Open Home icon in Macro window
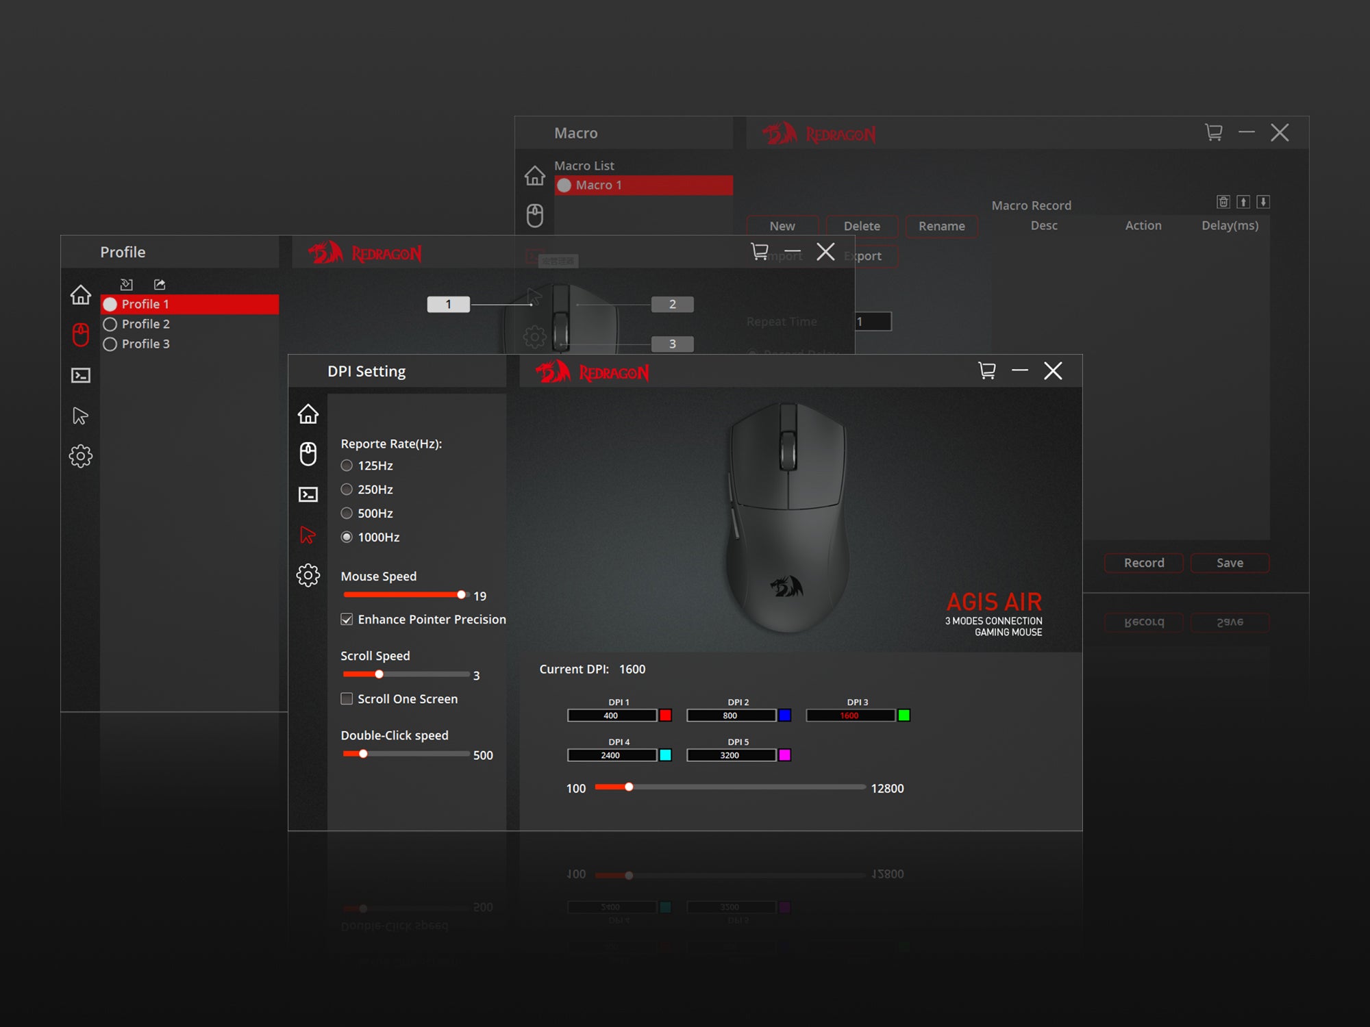The width and height of the screenshot is (1370, 1027). (535, 175)
